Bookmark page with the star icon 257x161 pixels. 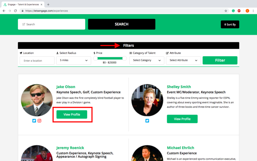pyautogui.click(x=226, y=11)
